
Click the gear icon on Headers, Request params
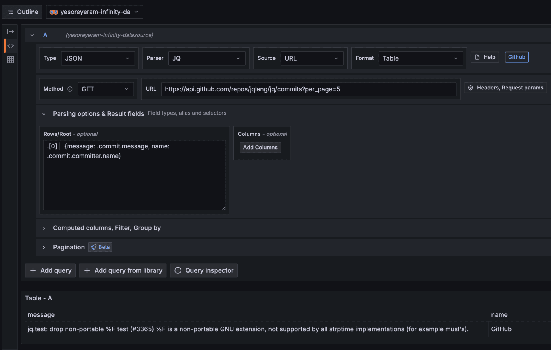470,88
